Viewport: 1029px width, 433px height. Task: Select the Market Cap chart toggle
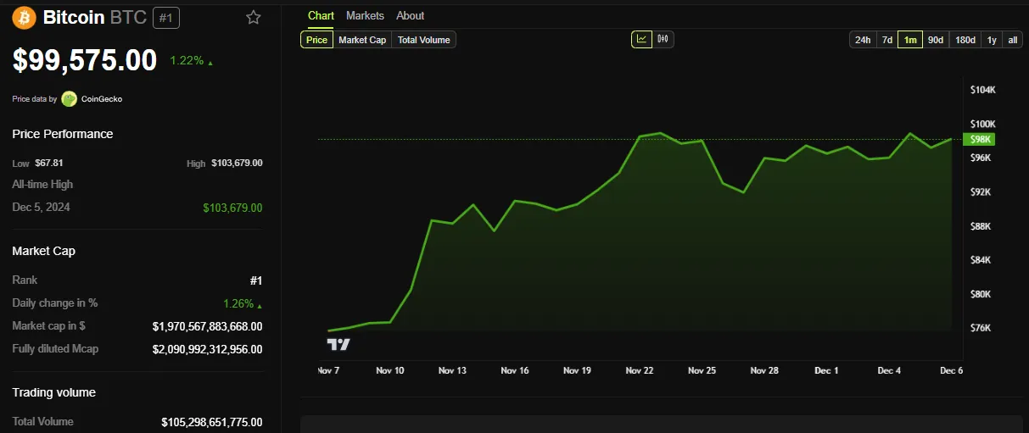362,40
